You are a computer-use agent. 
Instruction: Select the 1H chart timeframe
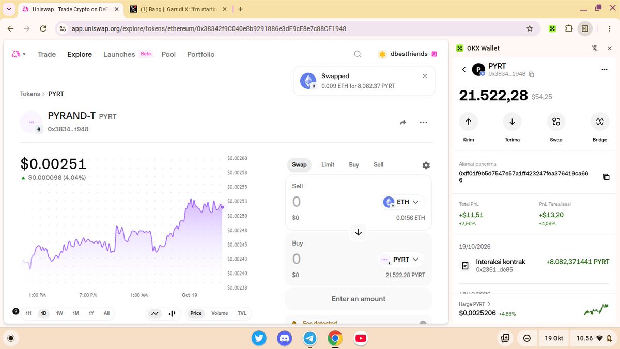coord(28,313)
